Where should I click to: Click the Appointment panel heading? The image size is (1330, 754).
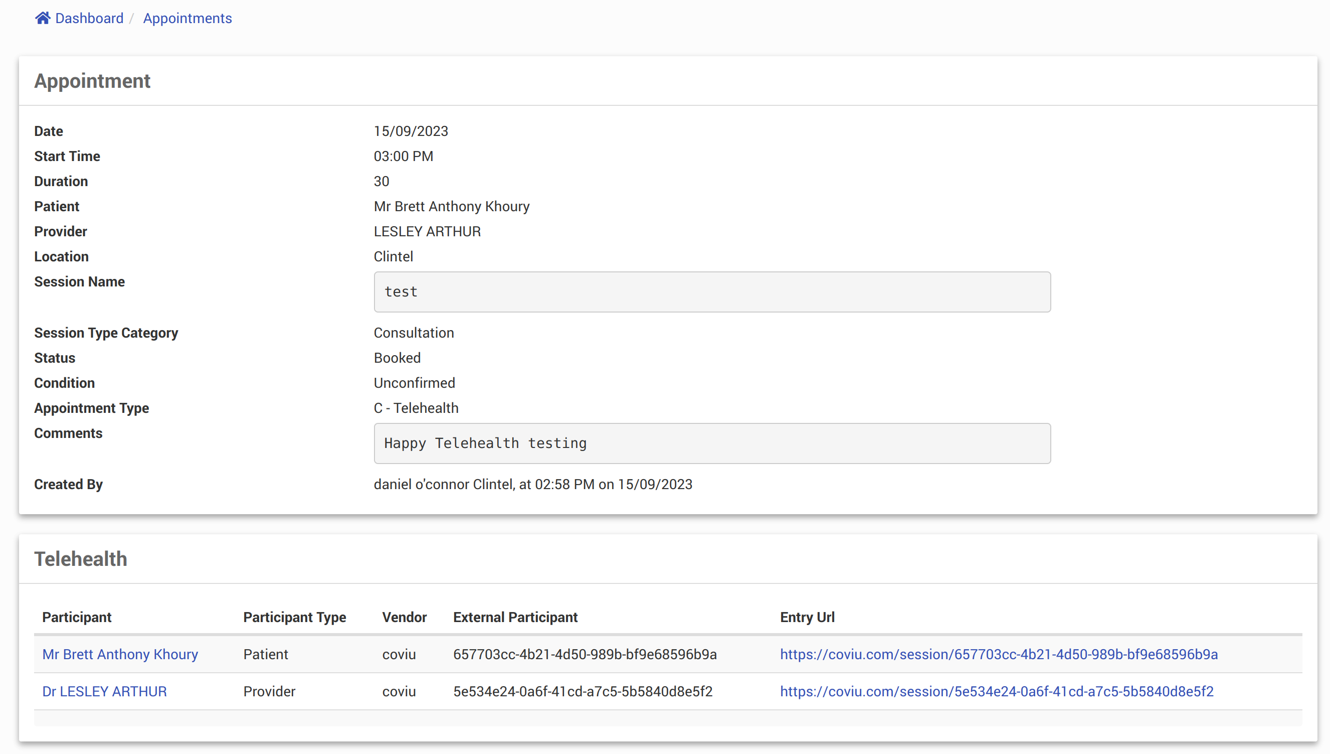click(x=92, y=81)
